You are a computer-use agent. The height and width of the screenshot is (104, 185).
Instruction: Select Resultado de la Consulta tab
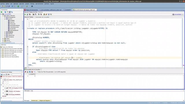(x=33, y=70)
